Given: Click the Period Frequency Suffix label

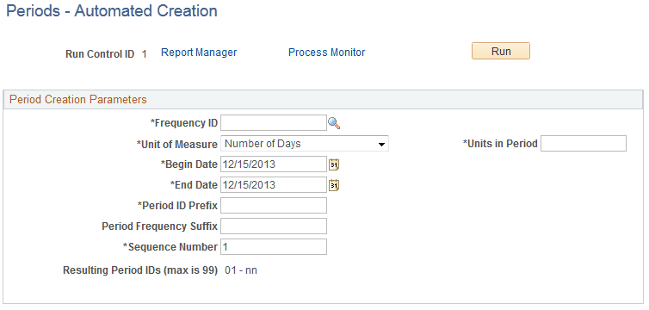Looking at the screenshot, I should tap(160, 226).
